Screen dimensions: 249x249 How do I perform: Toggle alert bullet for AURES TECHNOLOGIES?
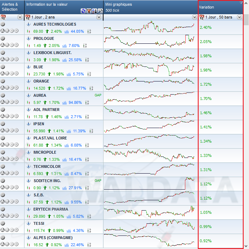pyautogui.click(x=3, y=24)
